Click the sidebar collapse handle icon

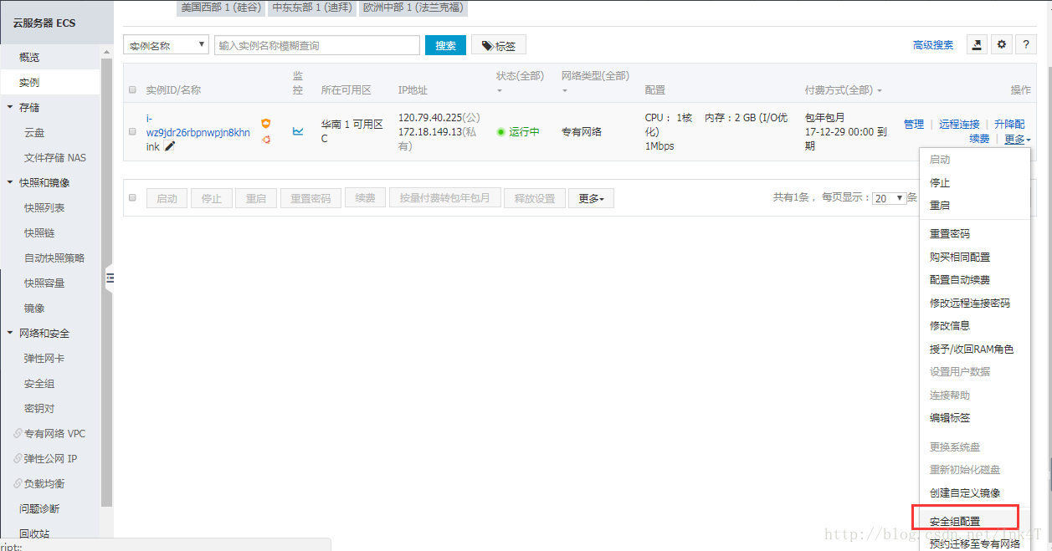110,278
